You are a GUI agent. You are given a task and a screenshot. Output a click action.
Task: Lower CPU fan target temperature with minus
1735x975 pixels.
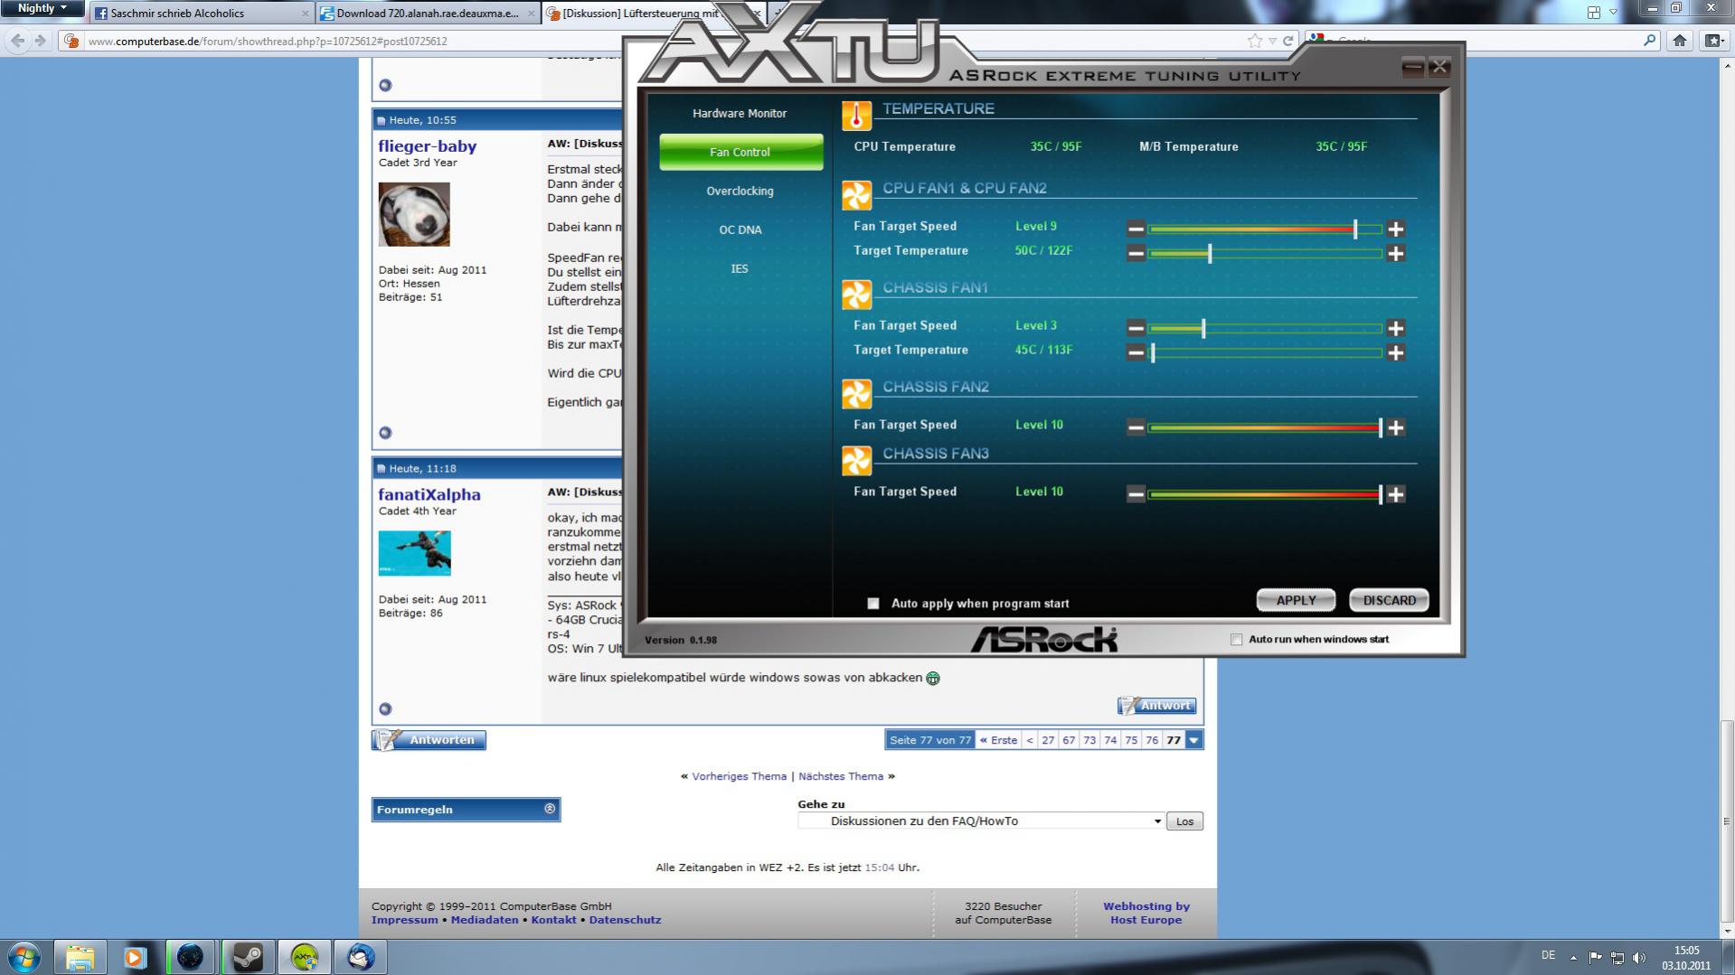point(1136,253)
